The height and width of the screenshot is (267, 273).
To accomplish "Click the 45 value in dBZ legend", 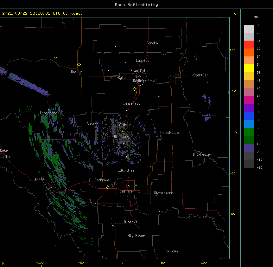I will point(258,88).
